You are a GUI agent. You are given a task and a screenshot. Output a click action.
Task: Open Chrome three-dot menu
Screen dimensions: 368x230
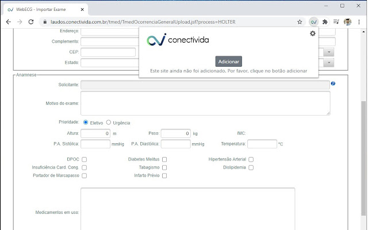pyautogui.click(x=359, y=22)
